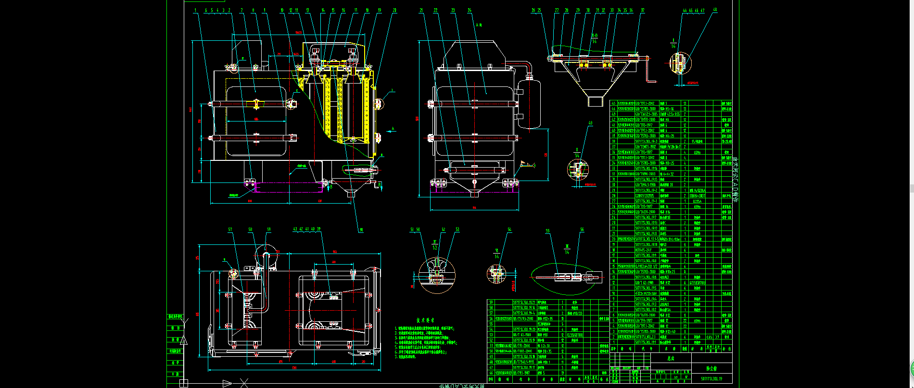The height and width of the screenshot is (388, 914).
Task: Click drawing number S87ITSL30L.19 in title block
Action: 711,378
